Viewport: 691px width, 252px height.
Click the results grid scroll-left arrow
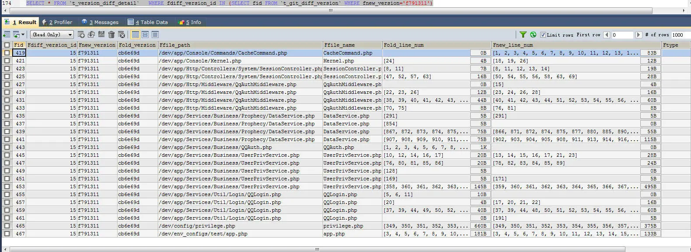tap(5, 249)
